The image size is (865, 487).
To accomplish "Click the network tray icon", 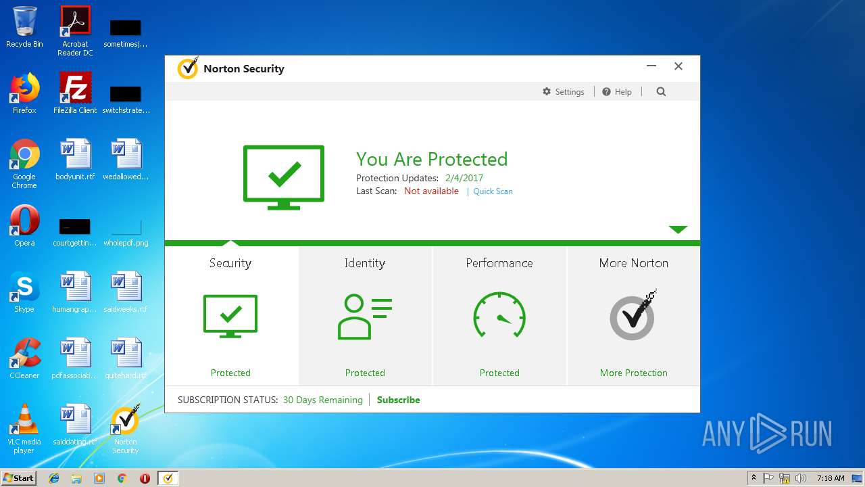I will [785, 478].
